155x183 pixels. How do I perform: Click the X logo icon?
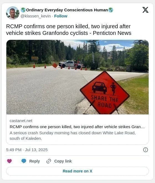(x=145, y=10)
